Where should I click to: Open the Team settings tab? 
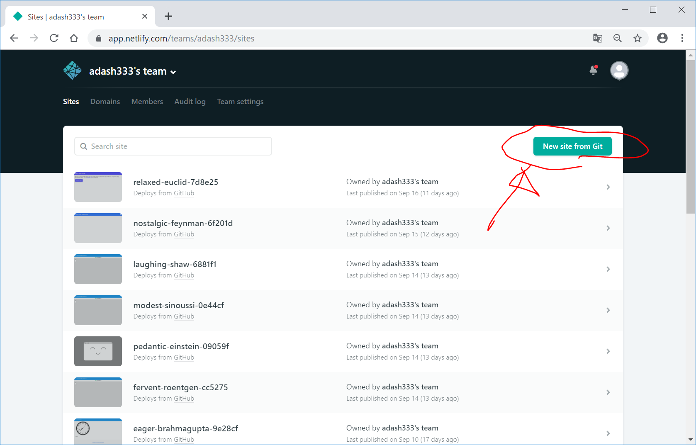pyautogui.click(x=240, y=102)
